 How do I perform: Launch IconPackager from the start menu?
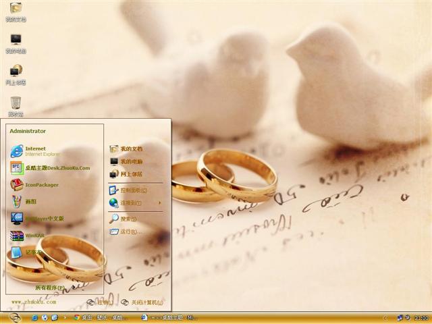(34, 185)
